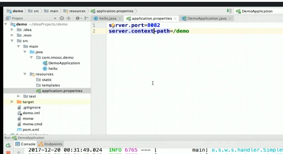This screenshot has height=154, width=283.
Task: Select the templates folder
Action: pyautogui.click(x=51, y=85)
